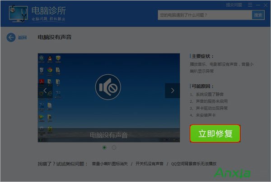Open the 返回 (Back) link

(x=22, y=38)
